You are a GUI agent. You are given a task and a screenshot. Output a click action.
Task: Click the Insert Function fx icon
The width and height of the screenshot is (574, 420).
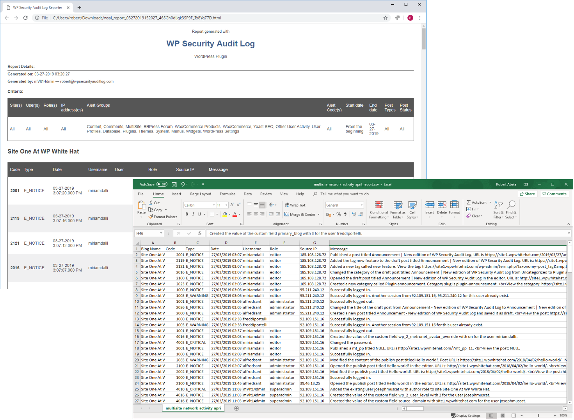tap(199, 233)
